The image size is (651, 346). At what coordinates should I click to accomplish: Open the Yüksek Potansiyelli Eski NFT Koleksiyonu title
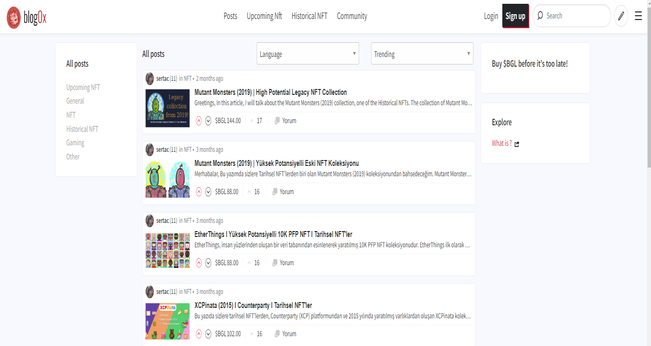tap(277, 163)
